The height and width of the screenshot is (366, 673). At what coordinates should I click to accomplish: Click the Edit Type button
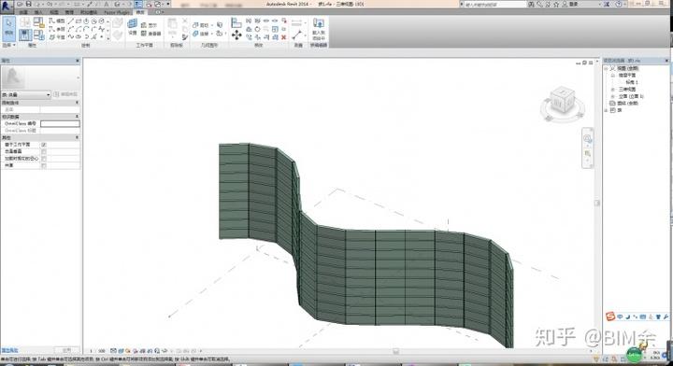[x=65, y=94]
